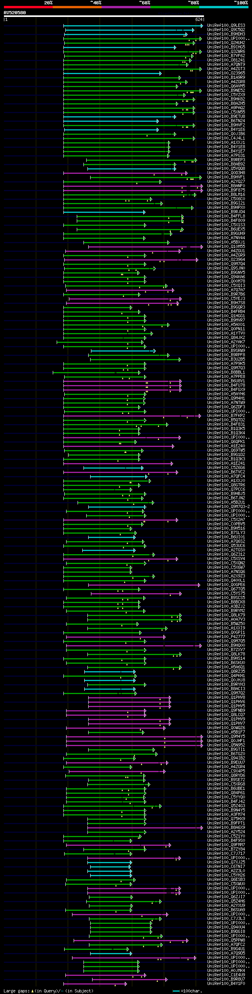252x994 pixels.
Task: Select the UniRef100_A7PG31 label
Action: [226, 156]
